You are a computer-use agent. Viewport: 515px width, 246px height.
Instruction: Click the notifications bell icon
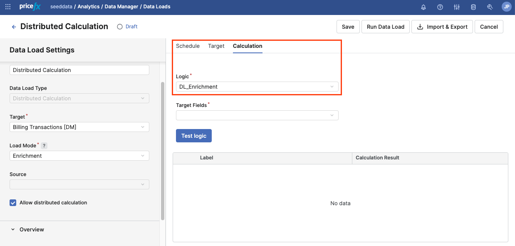tap(423, 7)
